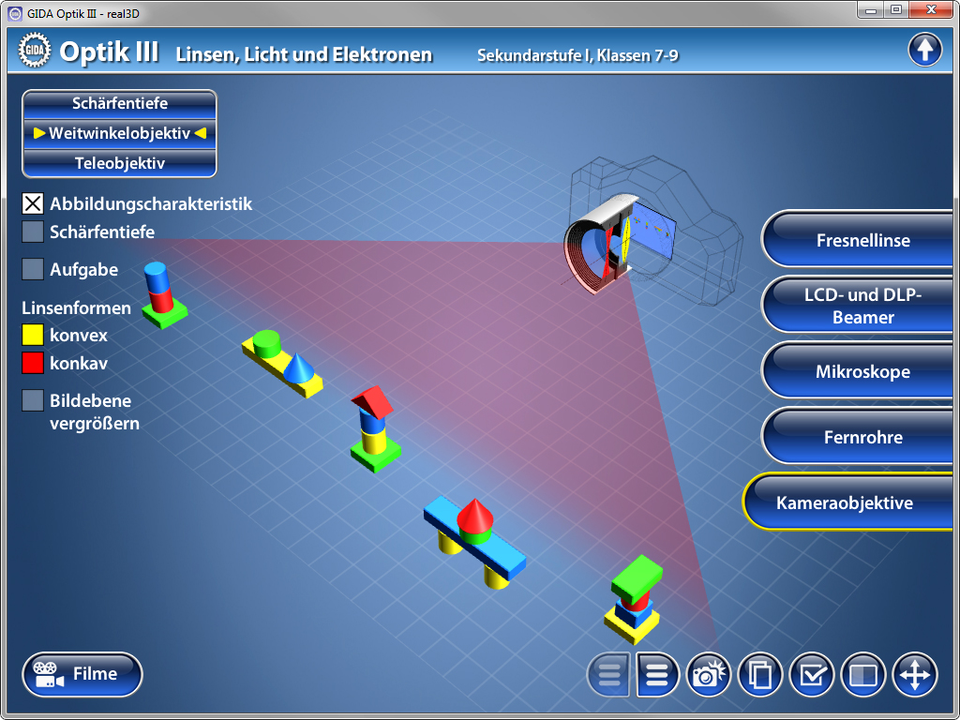Click the up arrow icon in header
The image size is (960, 720).
coord(924,50)
